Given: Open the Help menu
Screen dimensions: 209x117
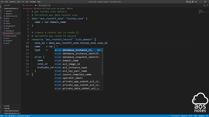Looking at the screenshot, I should tap(39, 2).
